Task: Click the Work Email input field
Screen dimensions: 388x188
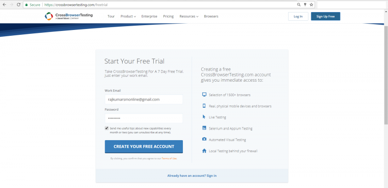Action: [x=144, y=100]
